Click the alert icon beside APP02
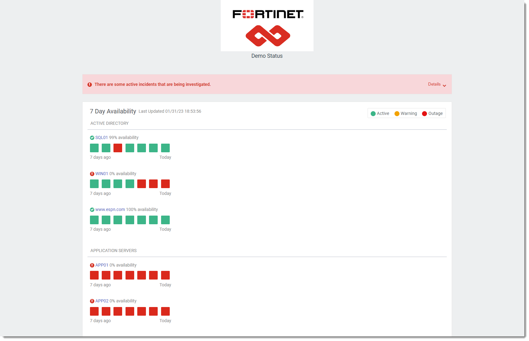This screenshot has width=529, height=341. click(x=92, y=301)
